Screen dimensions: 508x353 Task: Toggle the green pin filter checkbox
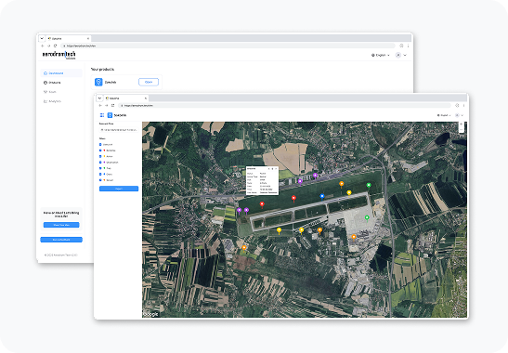pos(100,168)
